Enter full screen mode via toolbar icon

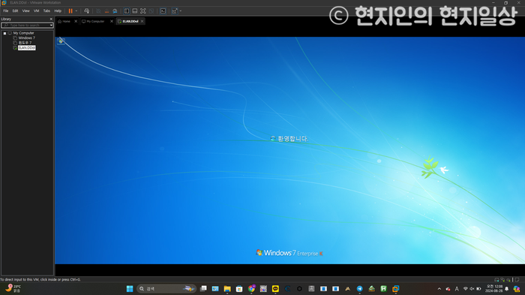click(x=143, y=11)
